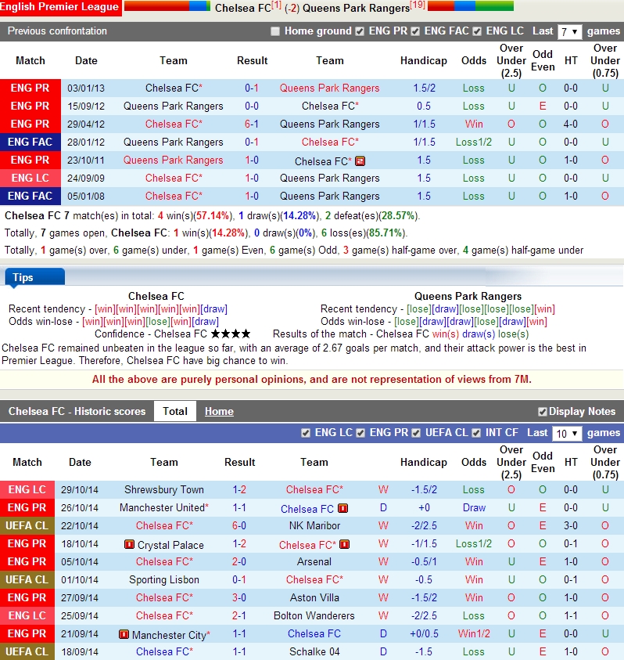Screen dimensions: 624x660
Task: Click the Chelsea FC - Historic scores title
Action: (77, 411)
